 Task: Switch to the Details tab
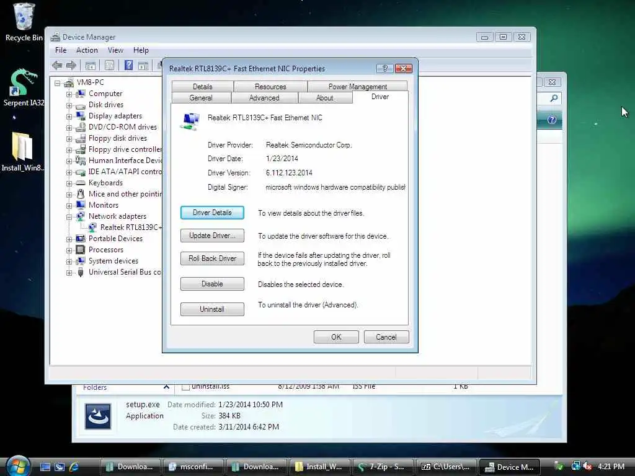click(203, 86)
